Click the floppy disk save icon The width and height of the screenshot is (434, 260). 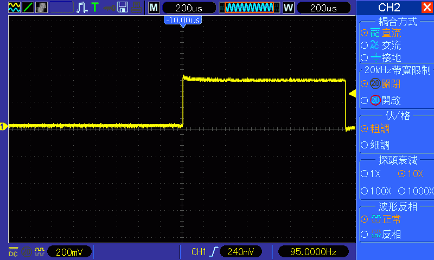[x=123, y=8]
